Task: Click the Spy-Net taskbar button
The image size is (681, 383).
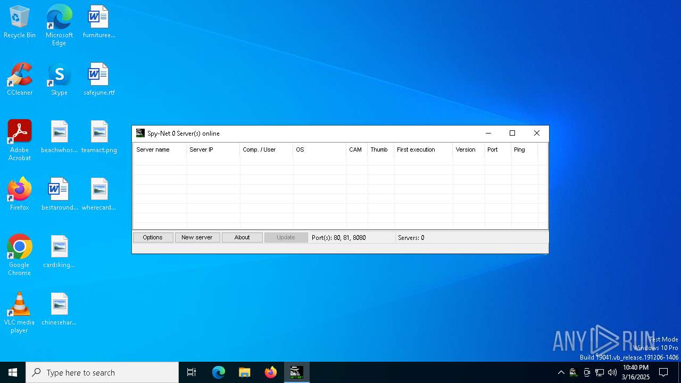Action: tap(296, 372)
